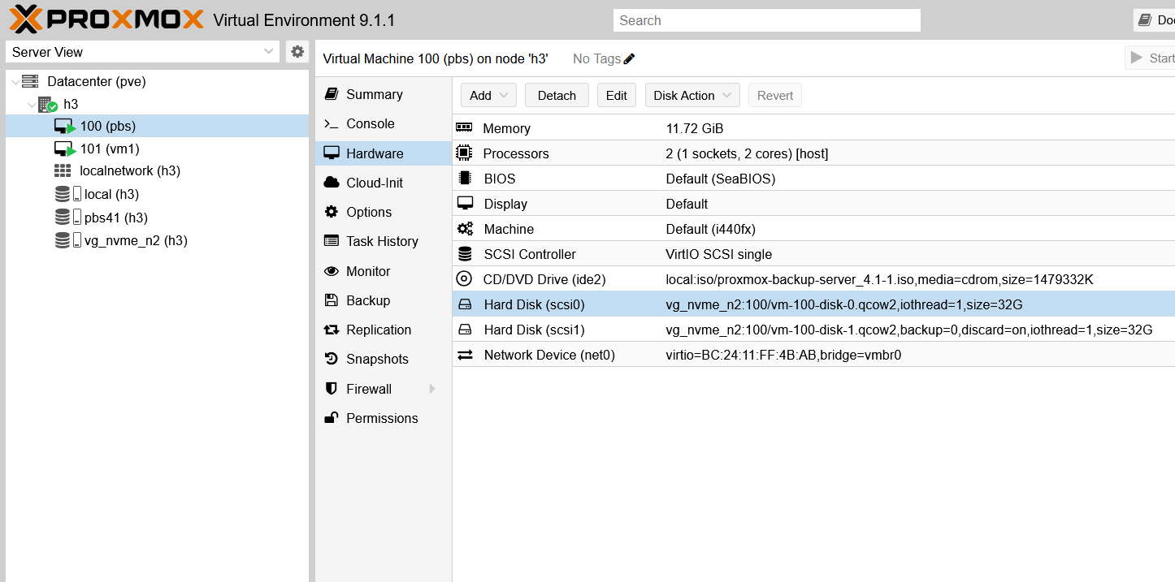Click the Revert button
This screenshot has width=1175, height=582.
(775, 95)
